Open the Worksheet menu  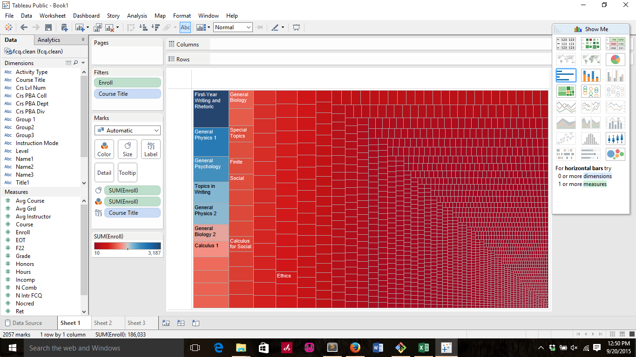click(x=53, y=15)
